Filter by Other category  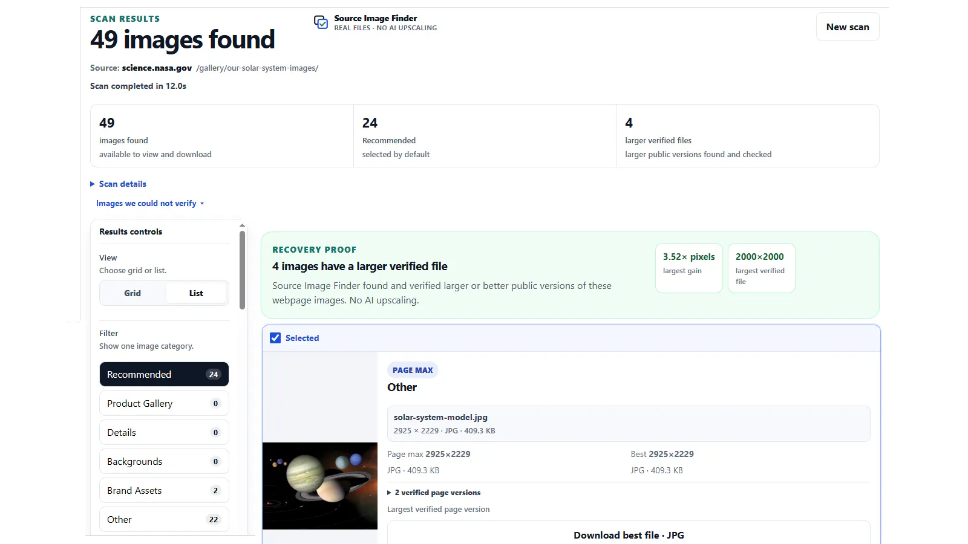164,519
